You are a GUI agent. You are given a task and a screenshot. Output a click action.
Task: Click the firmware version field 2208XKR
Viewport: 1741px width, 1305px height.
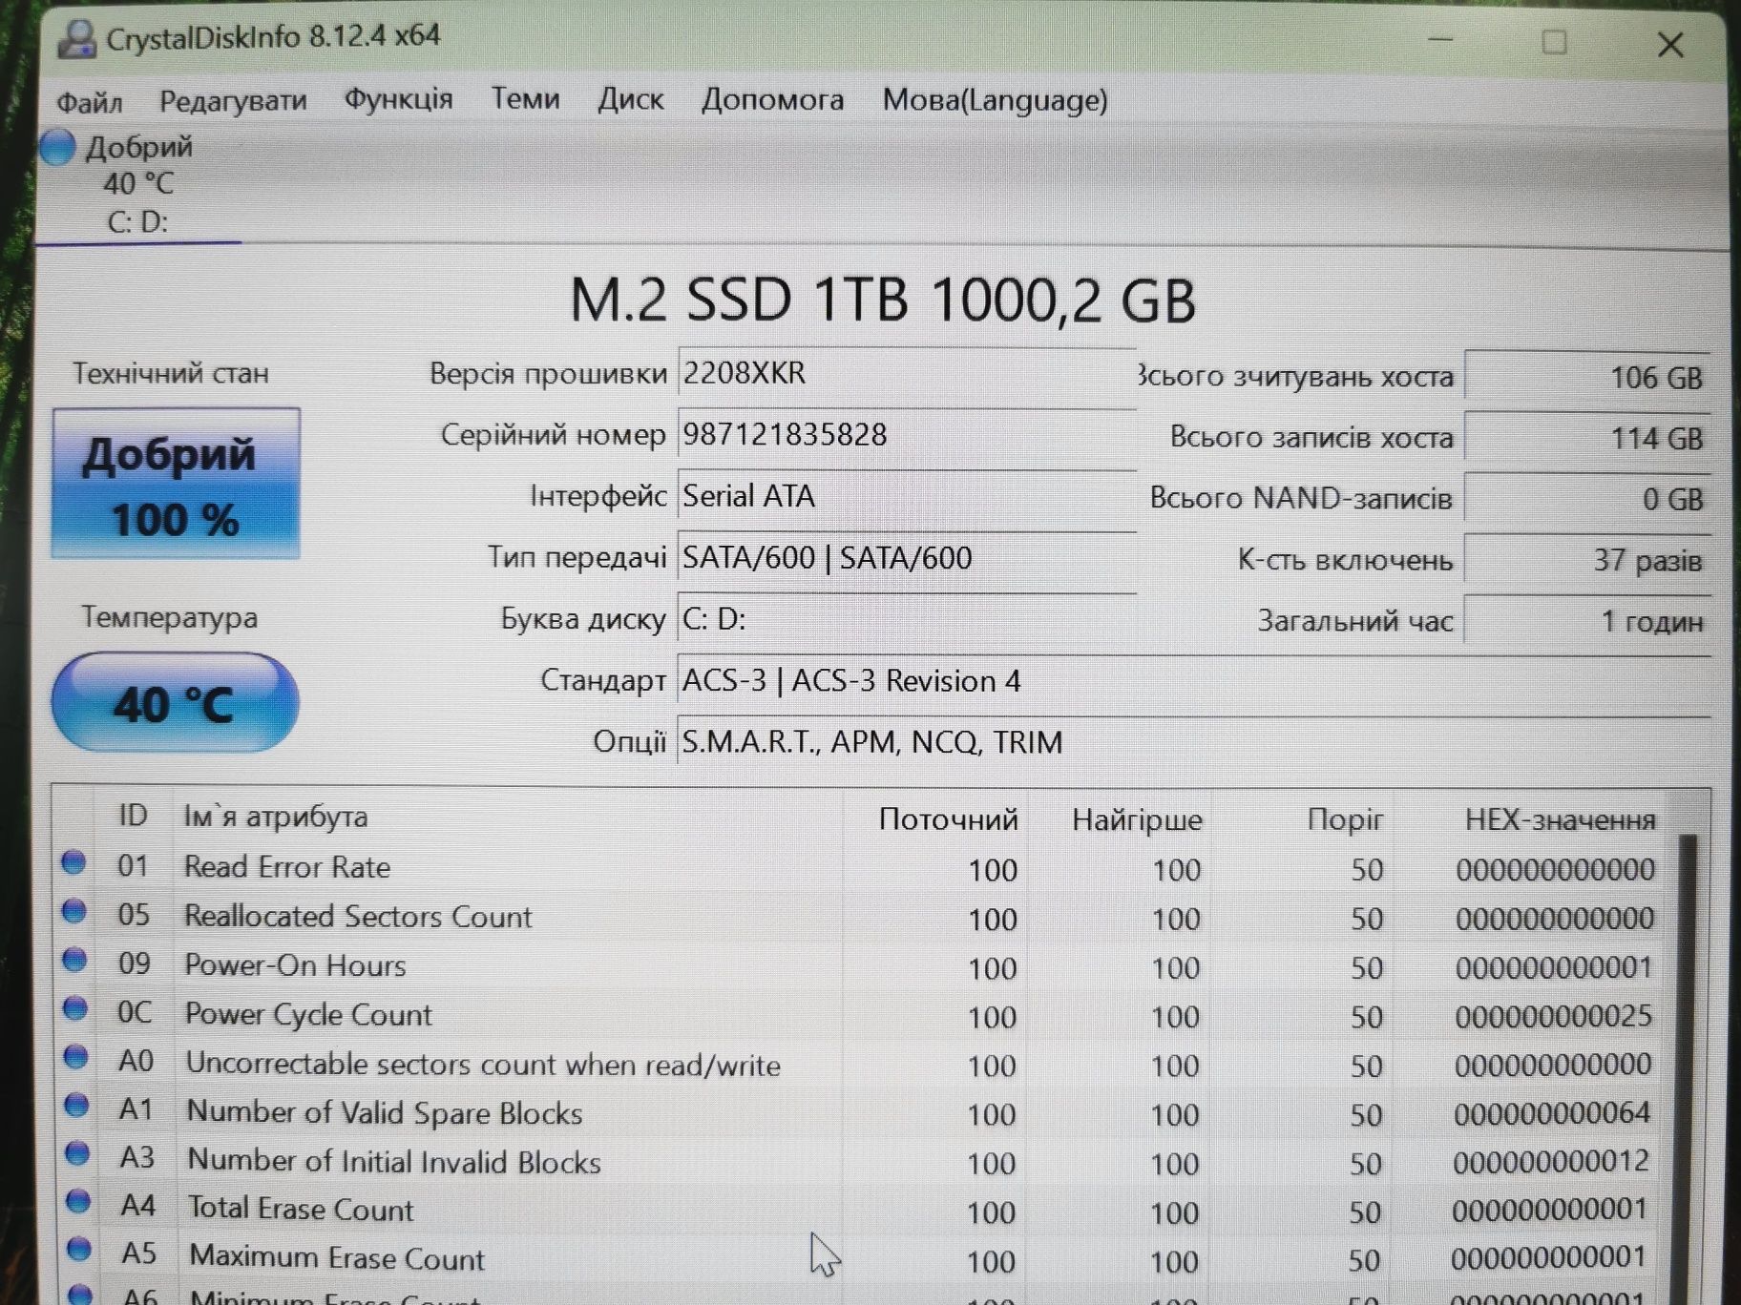(907, 373)
